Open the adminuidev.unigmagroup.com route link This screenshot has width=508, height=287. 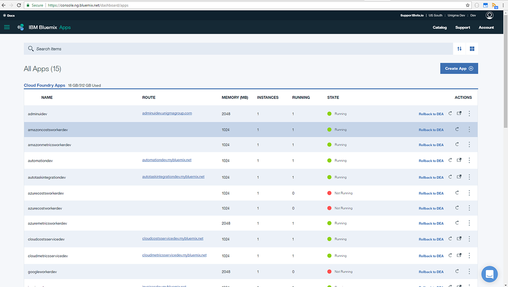coord(167,113)
